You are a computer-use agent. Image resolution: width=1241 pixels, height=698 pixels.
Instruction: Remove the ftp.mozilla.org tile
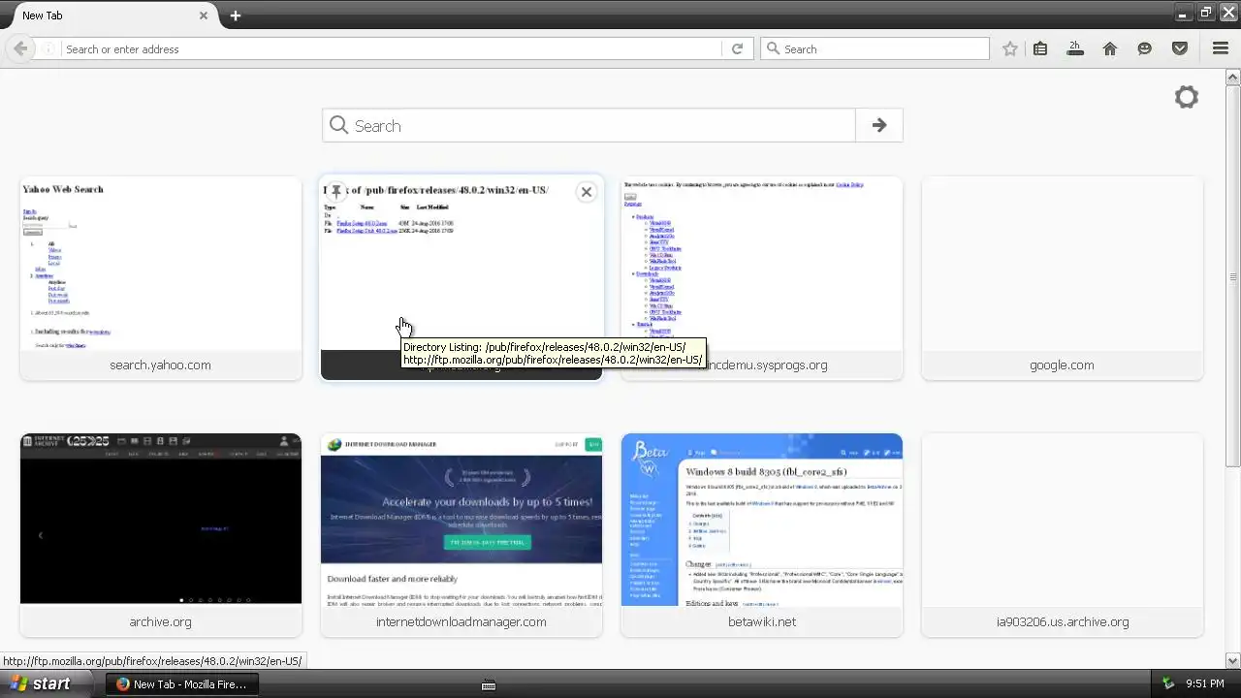586,192
